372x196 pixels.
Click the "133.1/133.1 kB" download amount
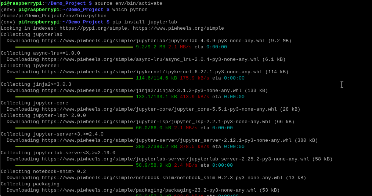coord(156,97)
